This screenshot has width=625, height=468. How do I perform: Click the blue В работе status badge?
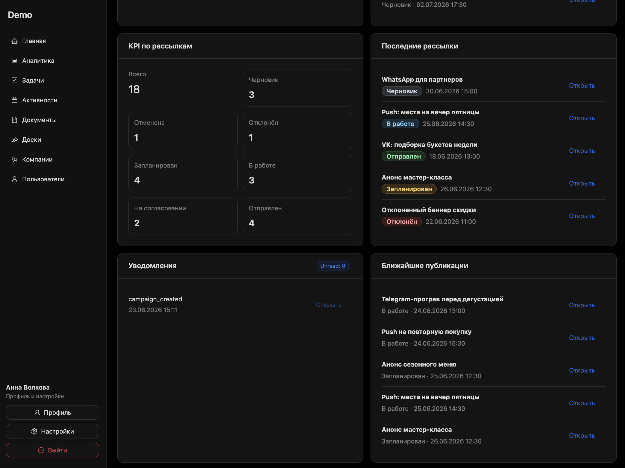[x=400, y=124]
